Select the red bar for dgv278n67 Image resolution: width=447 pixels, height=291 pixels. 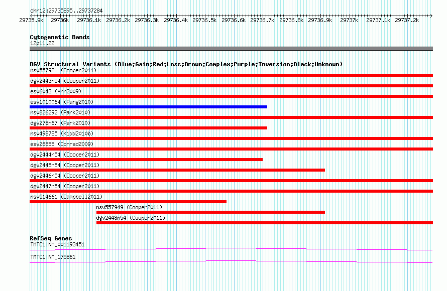148,128
